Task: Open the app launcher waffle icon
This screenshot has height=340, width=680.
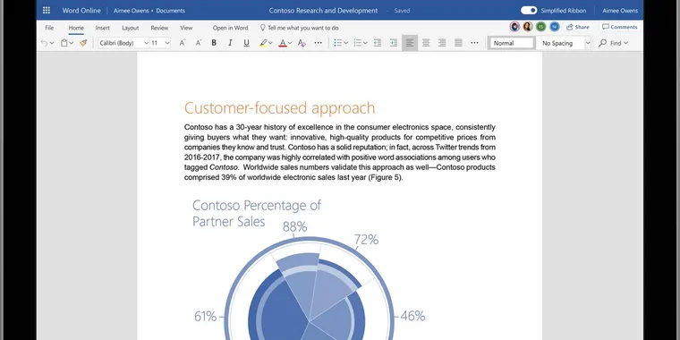Action: tap(47, 11)
